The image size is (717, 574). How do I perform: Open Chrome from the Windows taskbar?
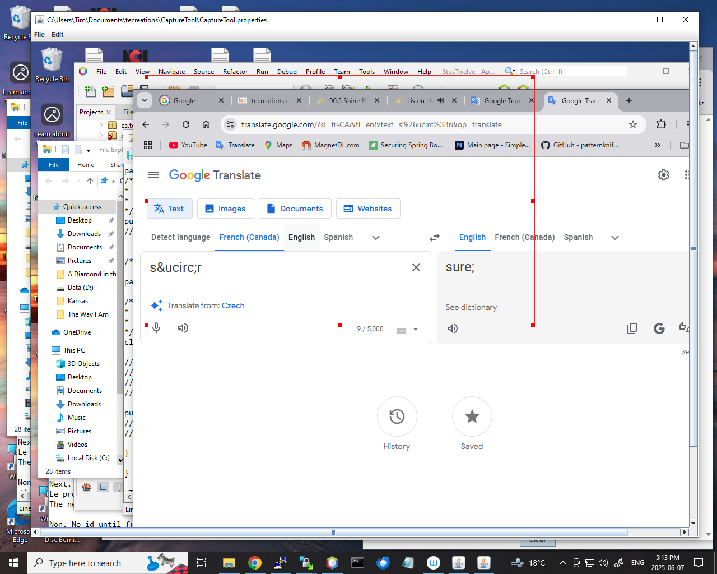(255, 563)
